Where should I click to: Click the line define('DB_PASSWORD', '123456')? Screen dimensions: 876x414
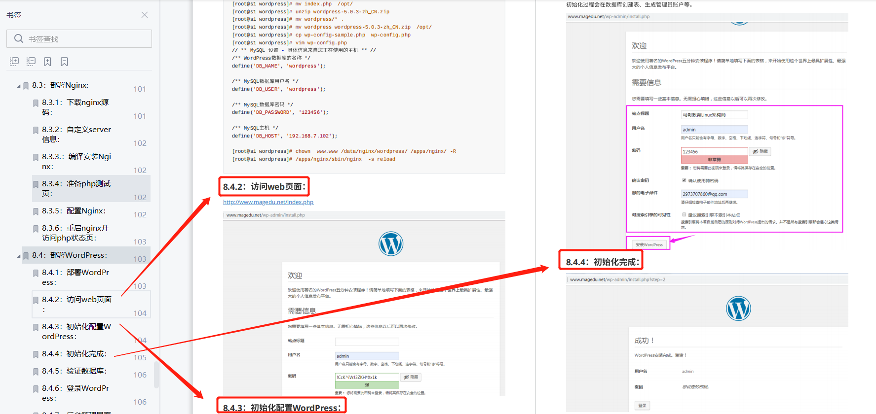(280, 112)
